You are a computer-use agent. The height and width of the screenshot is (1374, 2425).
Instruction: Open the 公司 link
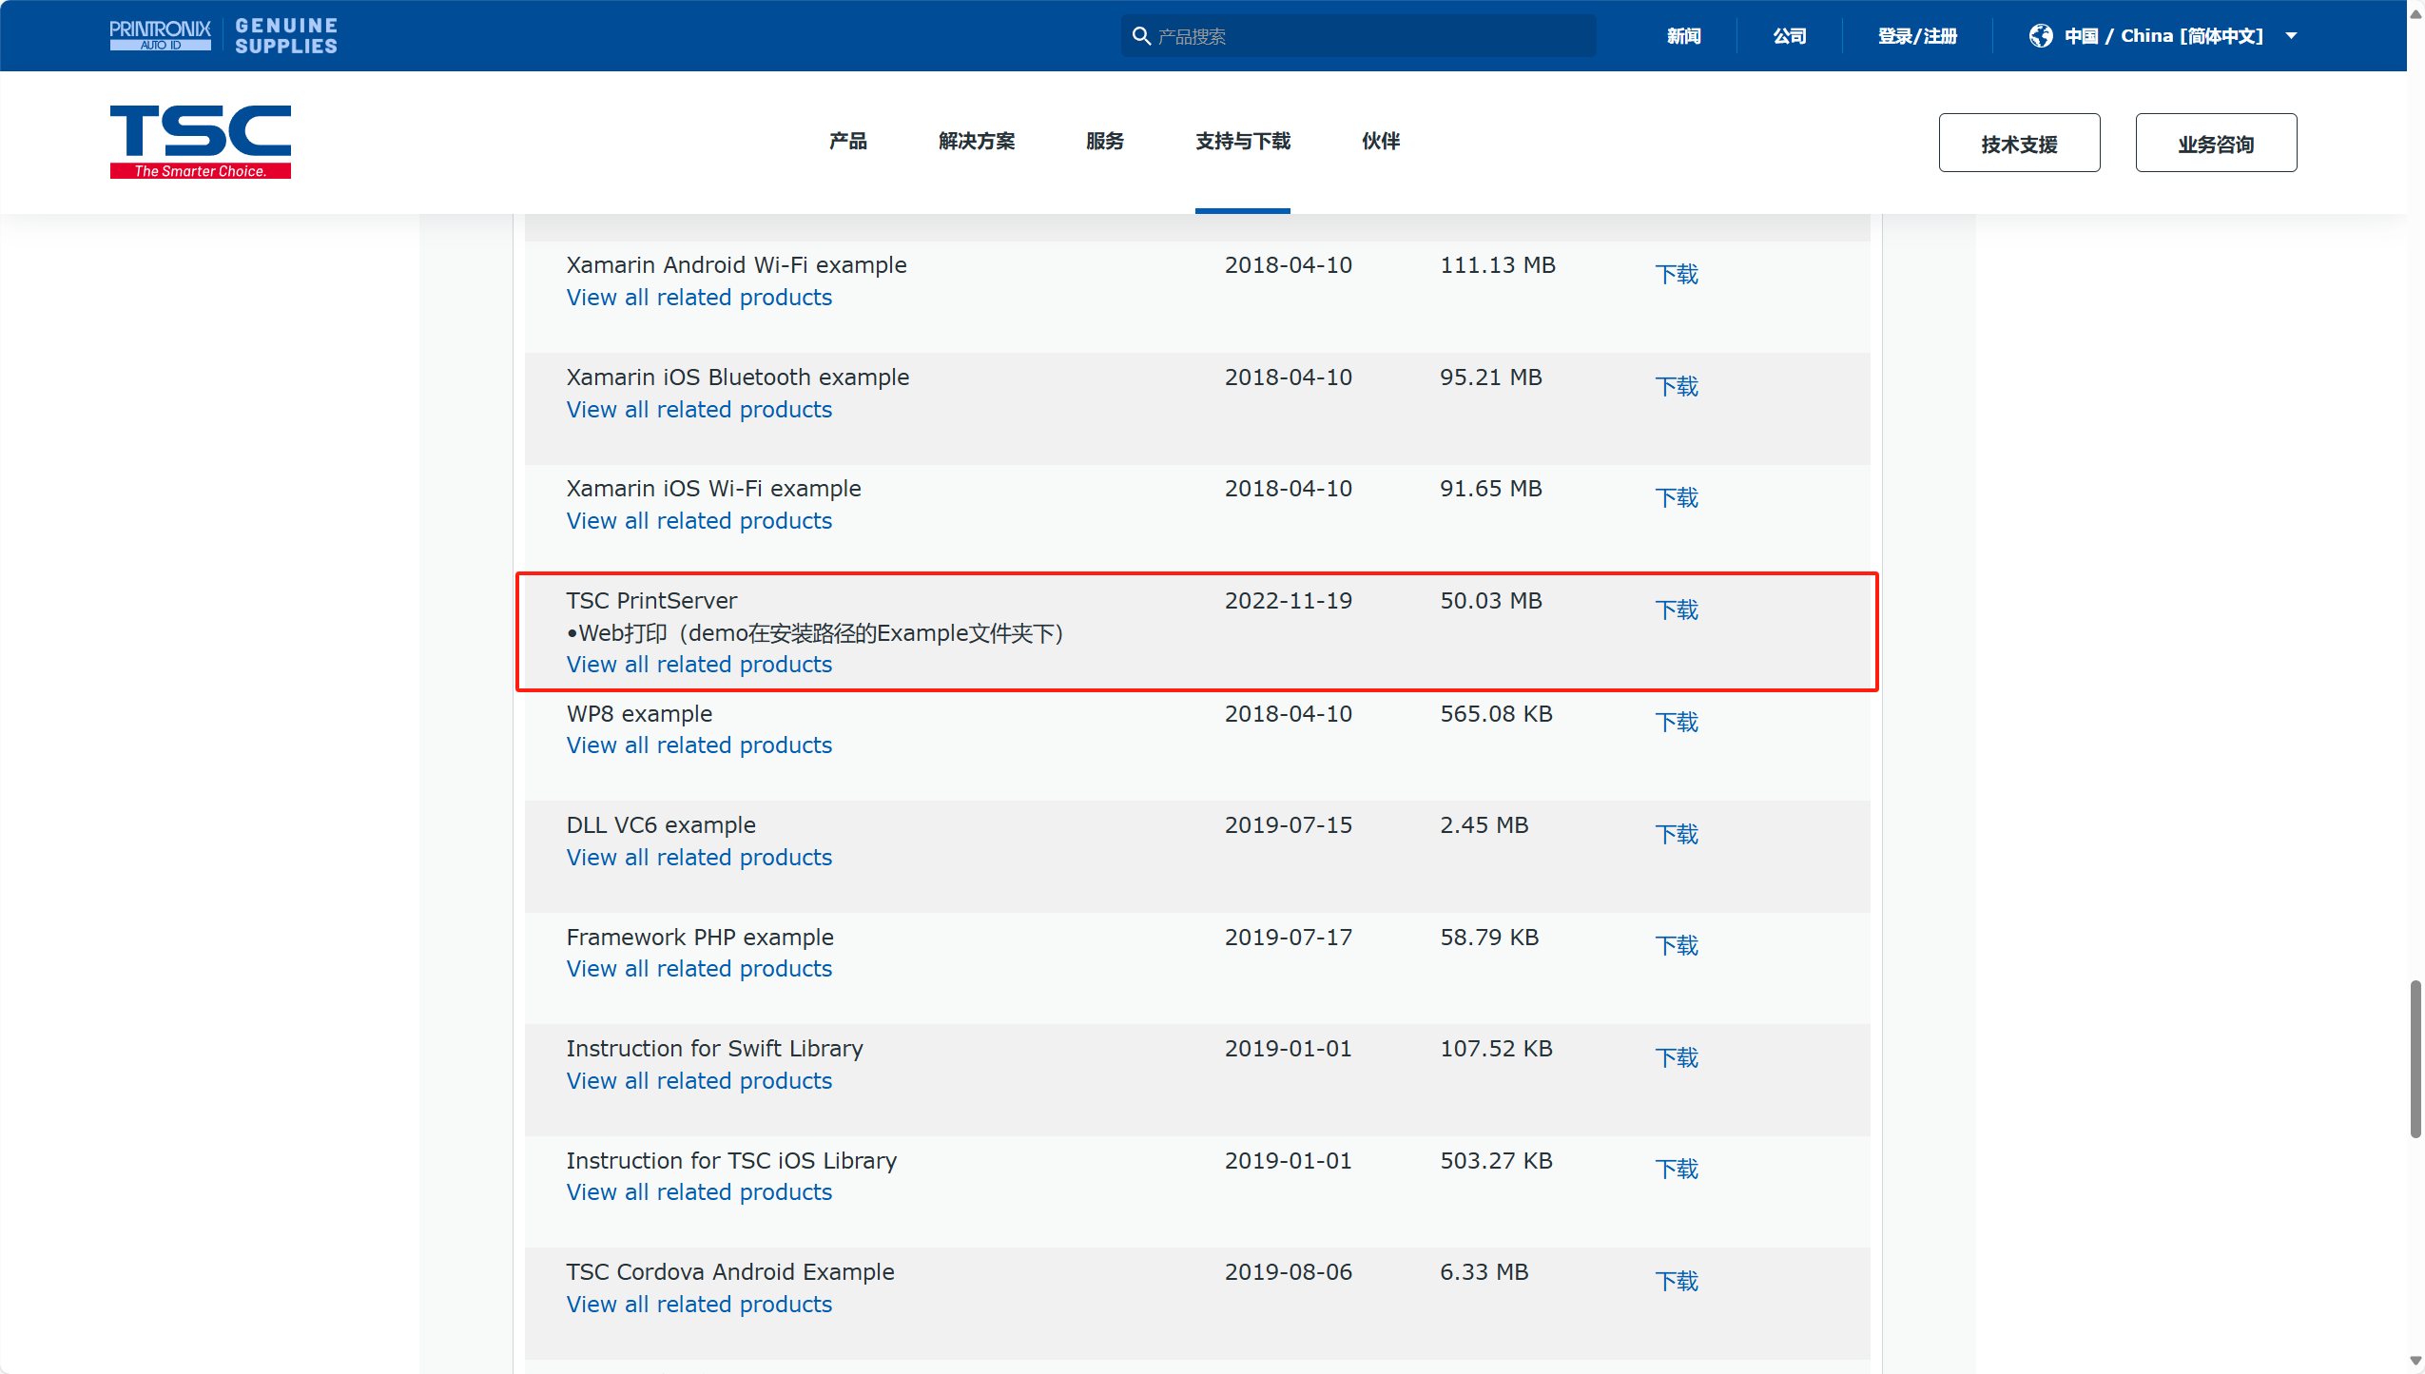(1790, 36)
